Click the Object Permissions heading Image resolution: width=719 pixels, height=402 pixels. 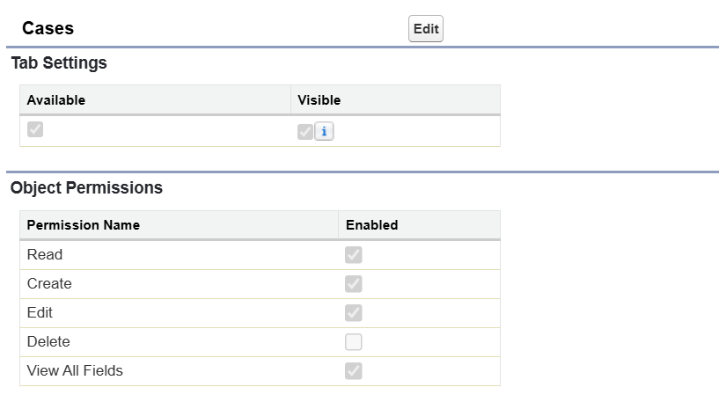pos(86,187)
